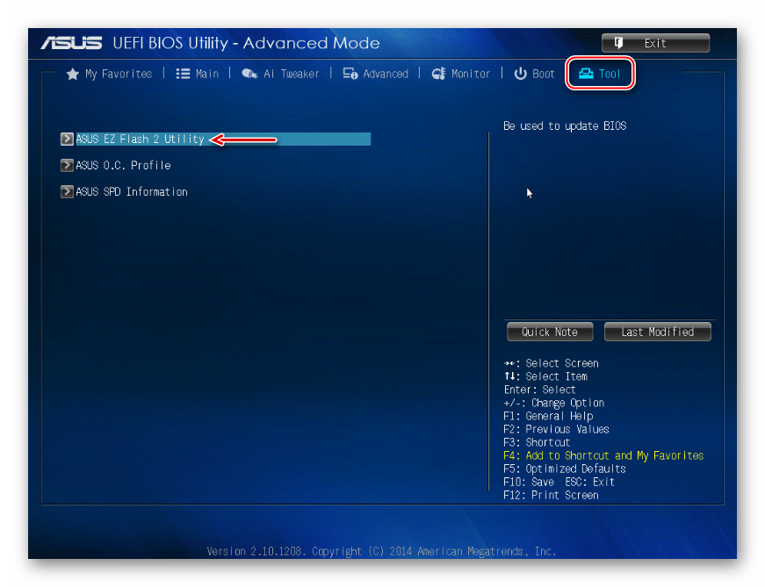Expand arrow next to ASUS O.C. Profile
Image resolution: width=765 pixels, height=587 pixels.
pos(67,165)
